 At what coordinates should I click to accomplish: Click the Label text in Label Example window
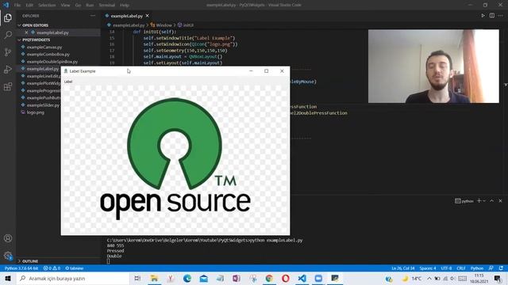coord(68,82)
